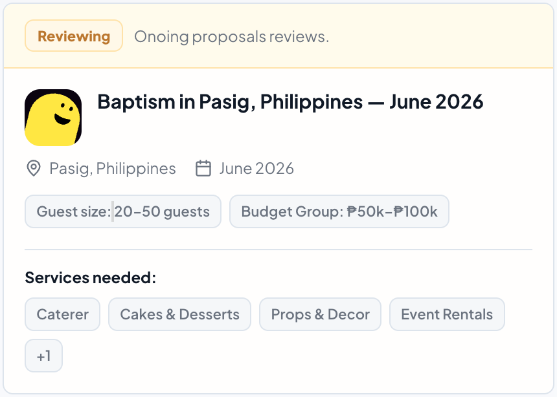Click the June 2026 date text
This screenshot has width=557, height=397.
click(x=256, y=169)
